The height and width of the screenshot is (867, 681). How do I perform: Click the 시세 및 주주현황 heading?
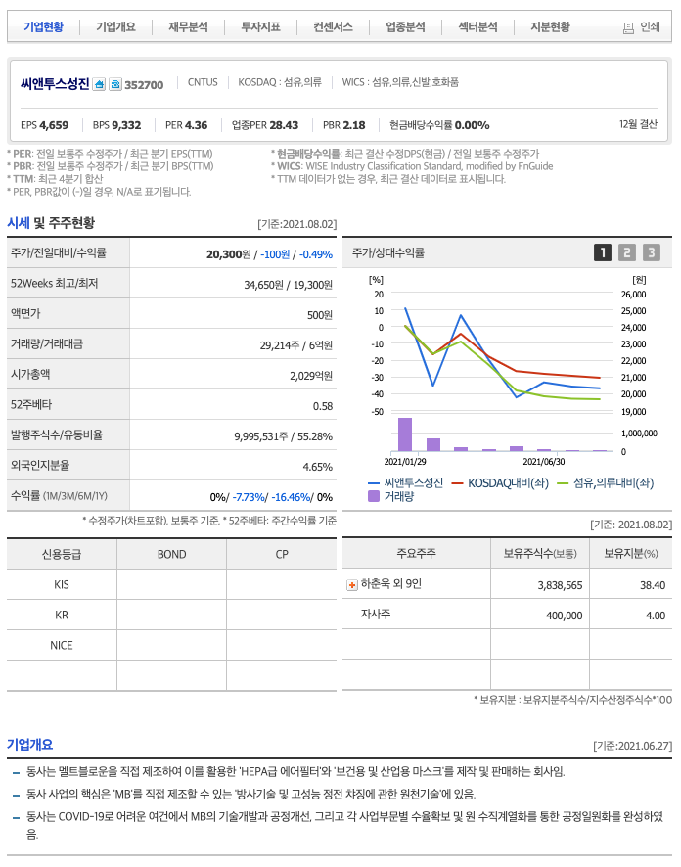[x=51, y=223]
